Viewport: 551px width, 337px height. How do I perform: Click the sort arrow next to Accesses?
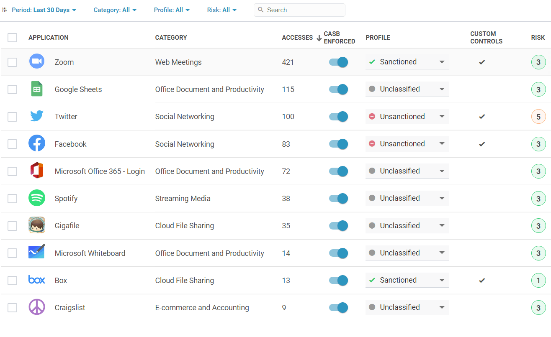point(319,38)
